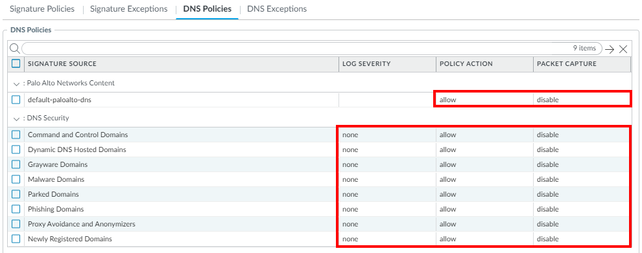
Task: Check the Grayware Domains checkbox
Action: (x=16, y=164)
